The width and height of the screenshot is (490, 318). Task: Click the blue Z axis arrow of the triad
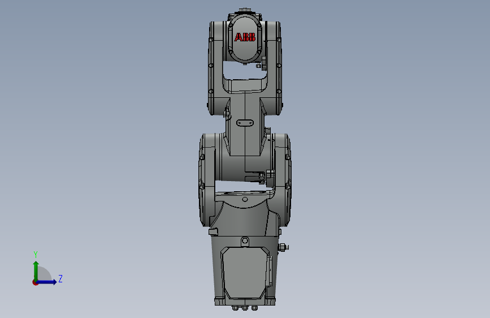(47, 282)
